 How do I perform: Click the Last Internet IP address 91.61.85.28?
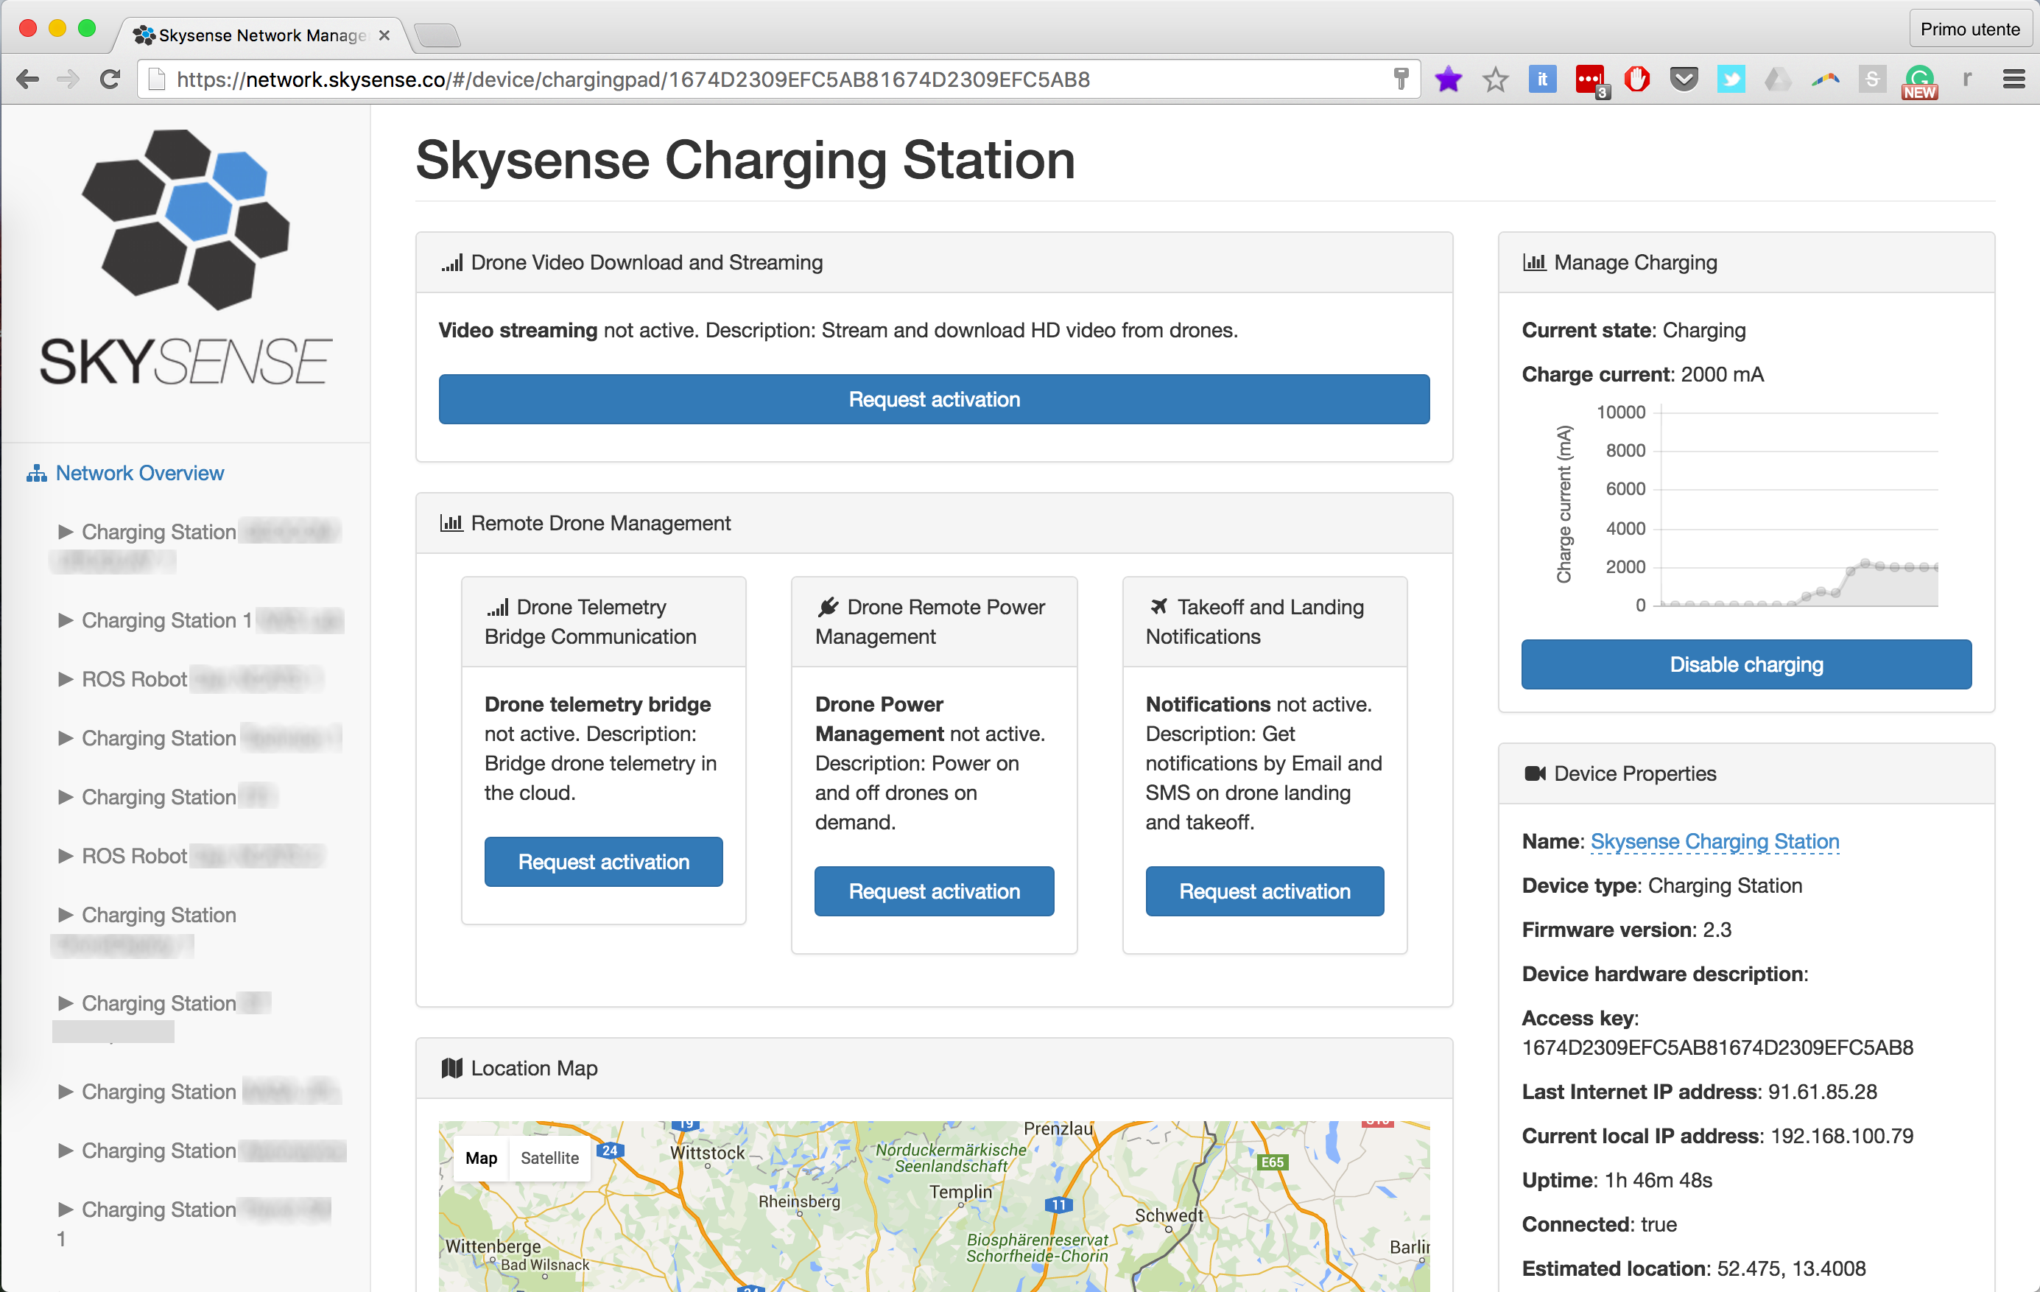coord(1822,1091)
